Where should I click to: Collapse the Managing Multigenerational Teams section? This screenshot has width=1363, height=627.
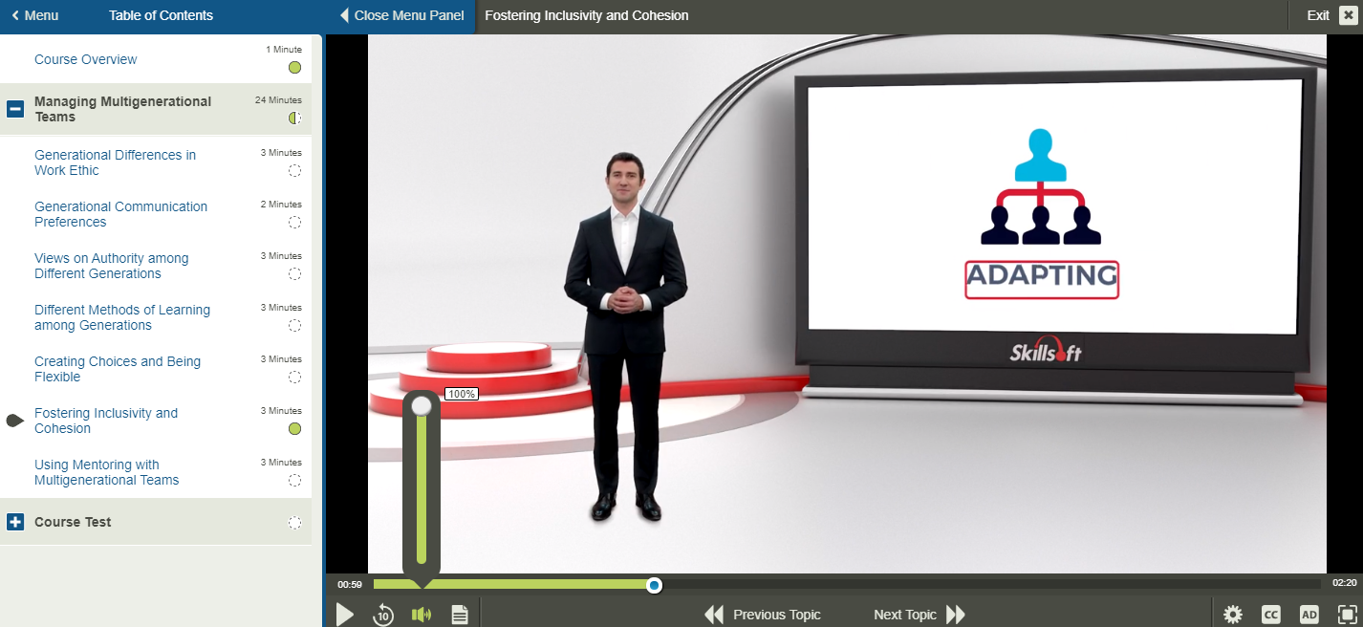point(15,109)
